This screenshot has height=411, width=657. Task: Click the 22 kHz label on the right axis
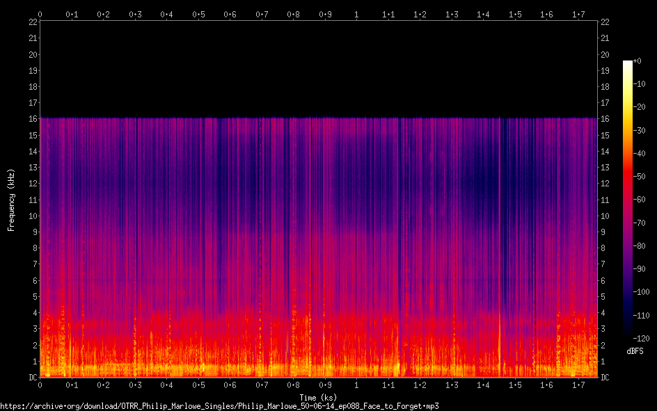coord(605,22)
